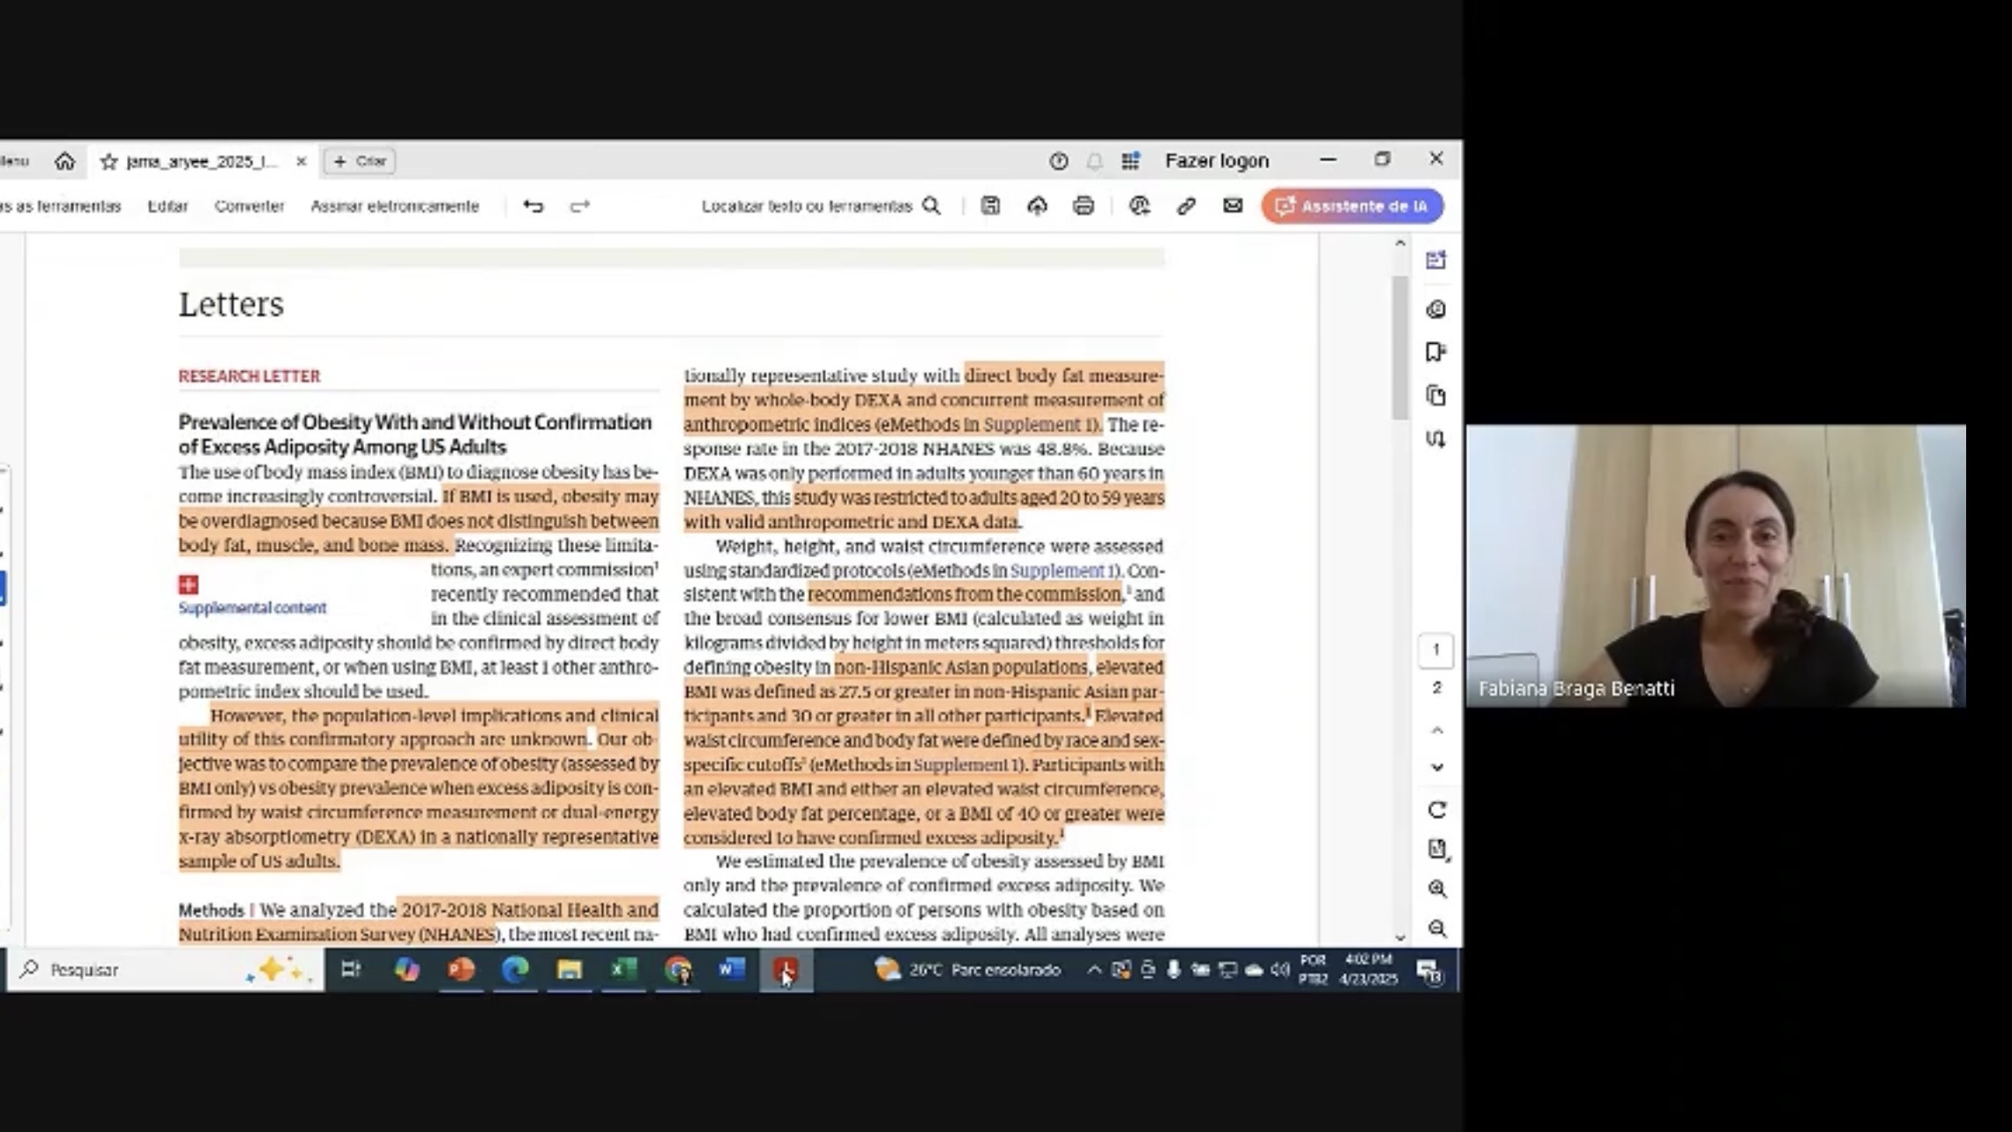The image size is (2012, 1132).
Task: Open the Converter menu
Action: point(249,206)
